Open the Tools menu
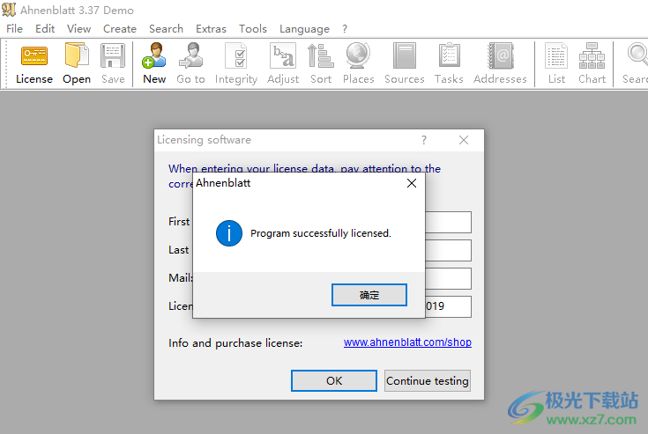The width and height of the screenshot is (648, 434). click(253, 29)
